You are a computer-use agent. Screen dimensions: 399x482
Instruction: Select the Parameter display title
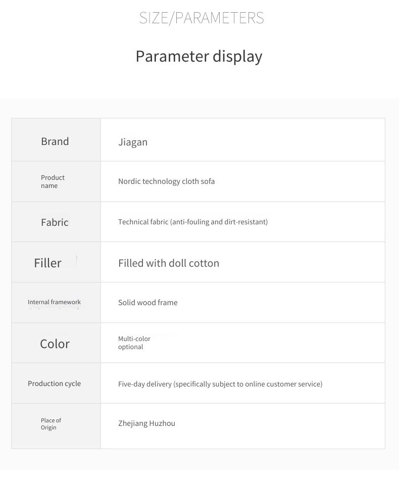(x=199, y=56)
